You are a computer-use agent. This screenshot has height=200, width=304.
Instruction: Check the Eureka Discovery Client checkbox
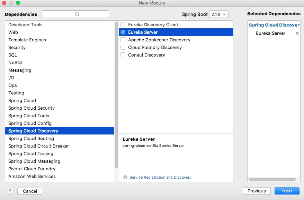[x=123, y=24]
